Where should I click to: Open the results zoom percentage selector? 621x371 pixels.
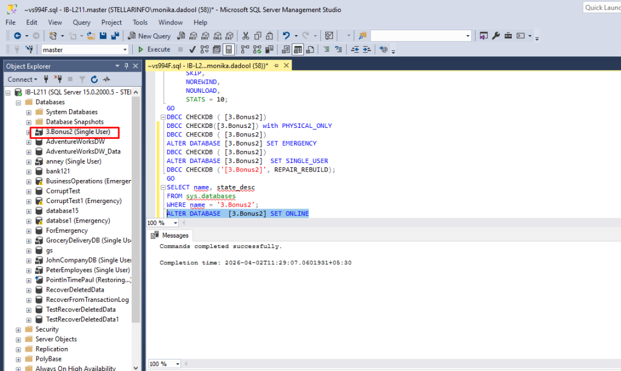[163, 364]
